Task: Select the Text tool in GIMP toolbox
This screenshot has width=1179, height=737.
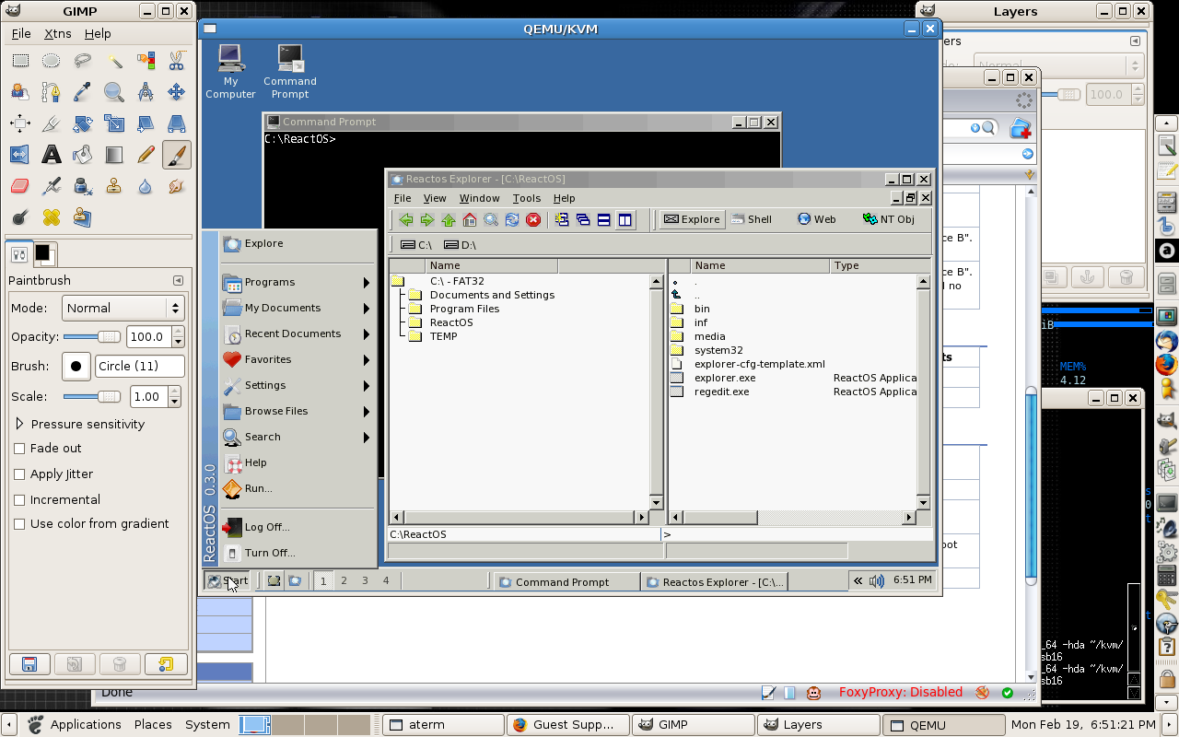Action: 52,155
